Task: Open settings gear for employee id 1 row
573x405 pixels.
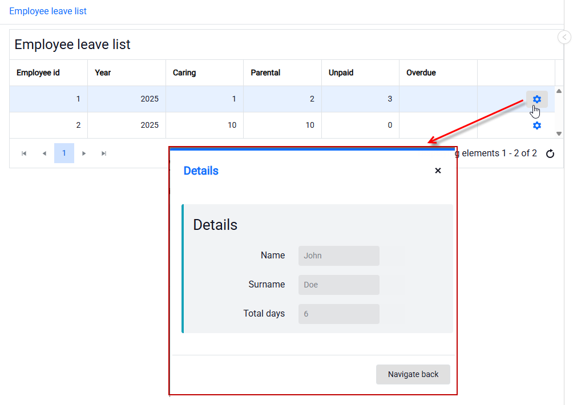Action: [537, 99]
